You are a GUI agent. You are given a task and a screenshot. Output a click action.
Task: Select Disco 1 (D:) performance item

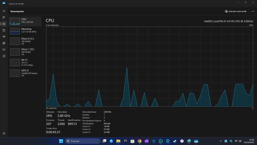[25, 52]
